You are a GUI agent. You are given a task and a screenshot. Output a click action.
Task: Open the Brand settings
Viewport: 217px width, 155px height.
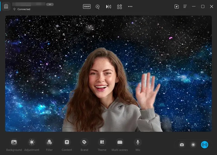(84, 144)
